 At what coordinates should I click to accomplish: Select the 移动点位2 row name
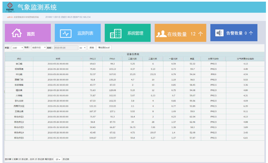tap(19, 122)
